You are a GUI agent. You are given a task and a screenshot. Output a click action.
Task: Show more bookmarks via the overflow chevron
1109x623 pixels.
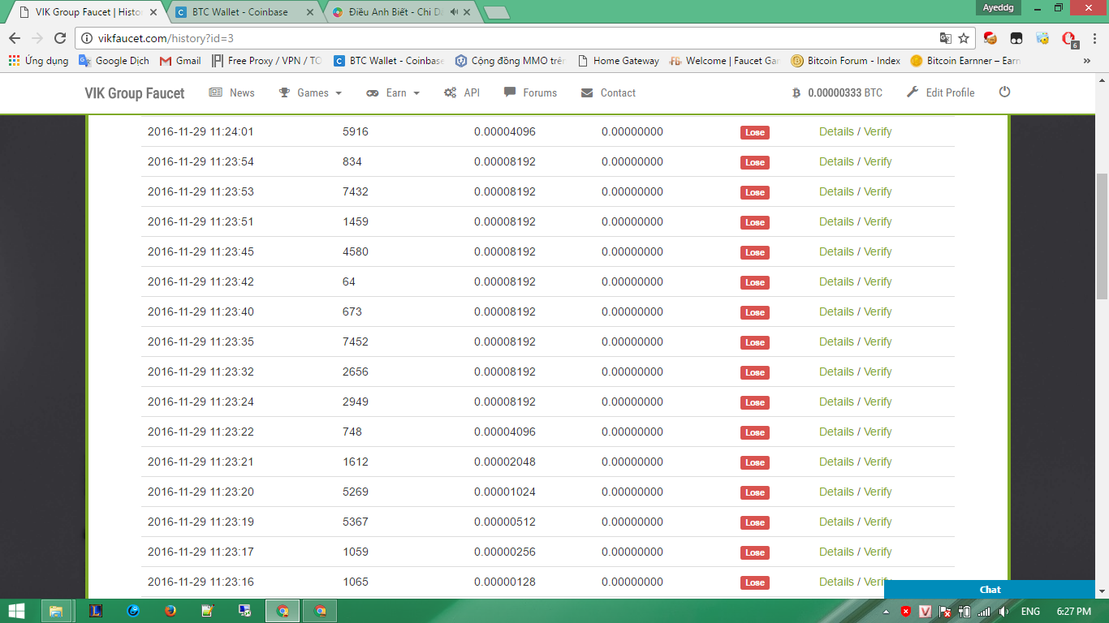1087,61
